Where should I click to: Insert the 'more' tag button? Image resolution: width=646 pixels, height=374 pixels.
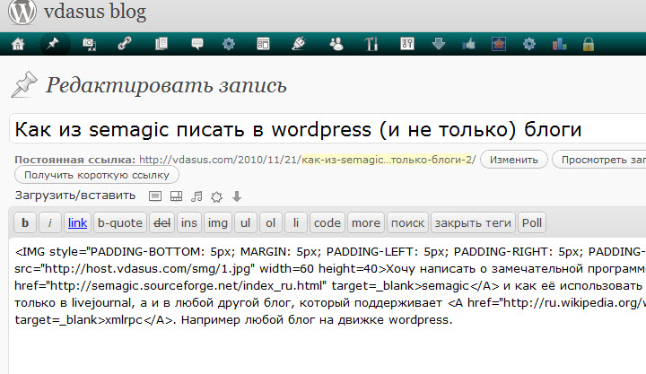point(366,222)
